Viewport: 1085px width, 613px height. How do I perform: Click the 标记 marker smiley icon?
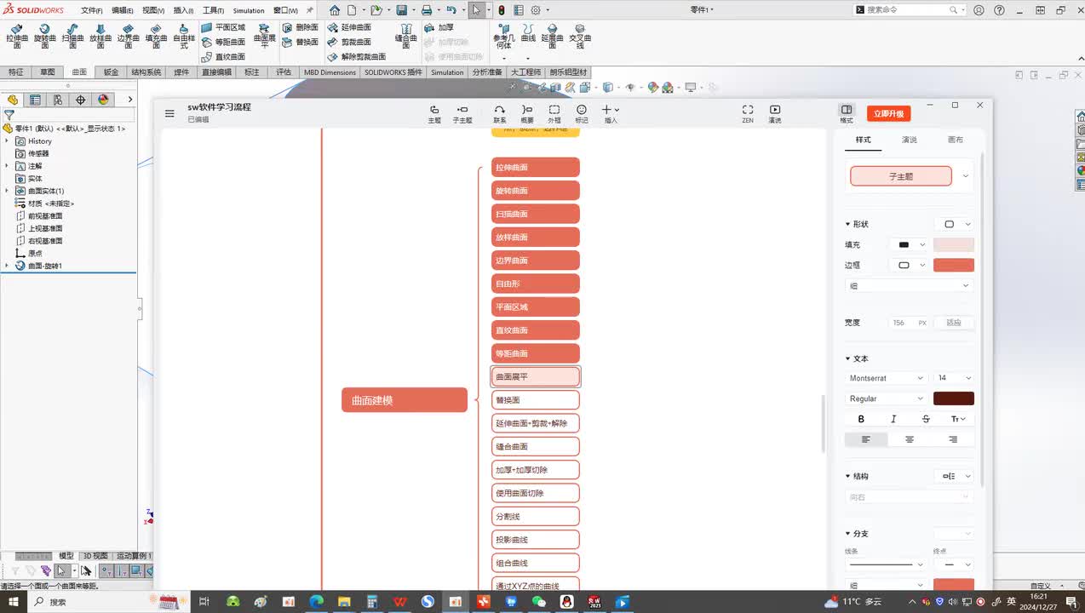[582, 113]
